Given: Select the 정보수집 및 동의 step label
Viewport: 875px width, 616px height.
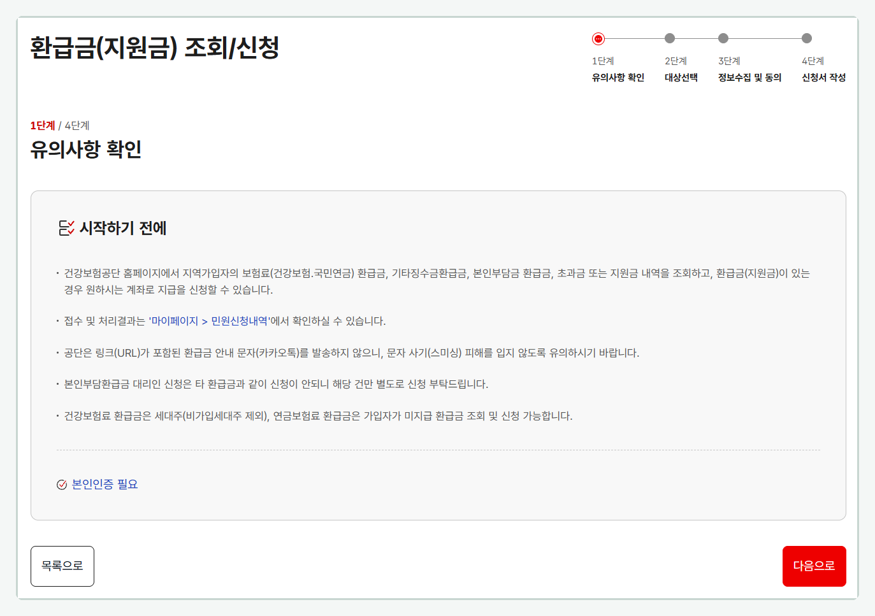Looking at the screenshot, I should 750,78.
